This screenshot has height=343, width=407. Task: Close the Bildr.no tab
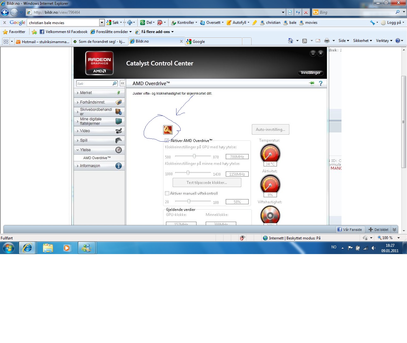coord(181,41)
